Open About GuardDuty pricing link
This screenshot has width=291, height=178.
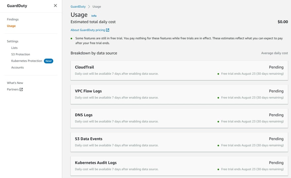88,30
